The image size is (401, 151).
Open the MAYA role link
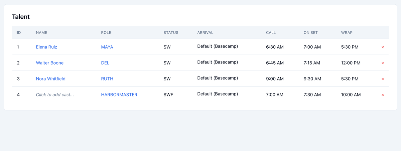pos(107,47)
